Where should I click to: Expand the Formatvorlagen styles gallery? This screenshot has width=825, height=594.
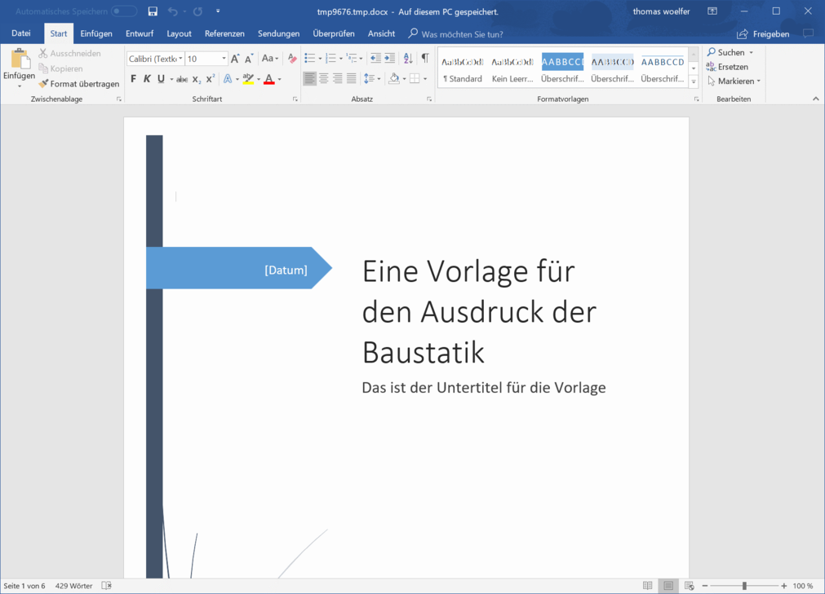click(694, 82)
